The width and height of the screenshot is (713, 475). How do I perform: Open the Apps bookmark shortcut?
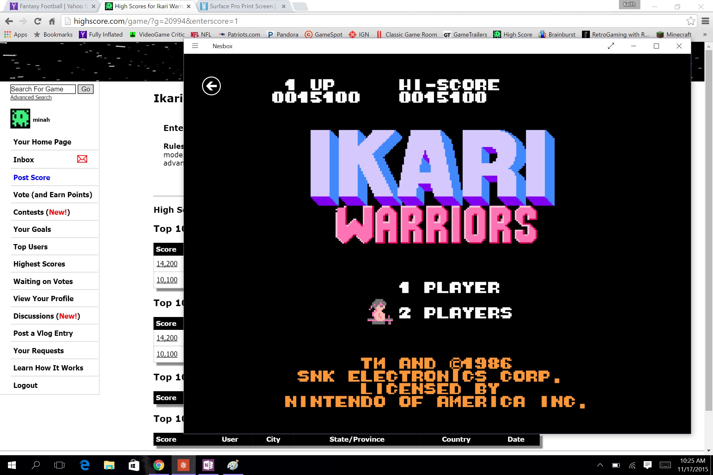tap(16, 34)
